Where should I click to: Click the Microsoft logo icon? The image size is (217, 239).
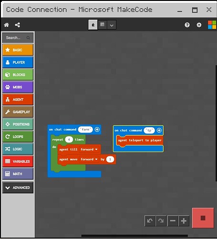tap(212, 25)
